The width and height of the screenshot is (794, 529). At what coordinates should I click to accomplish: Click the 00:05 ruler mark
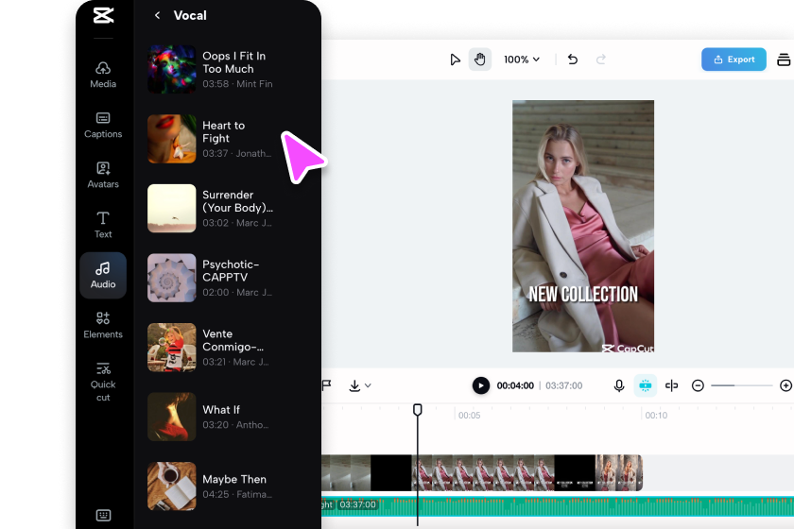470,415
